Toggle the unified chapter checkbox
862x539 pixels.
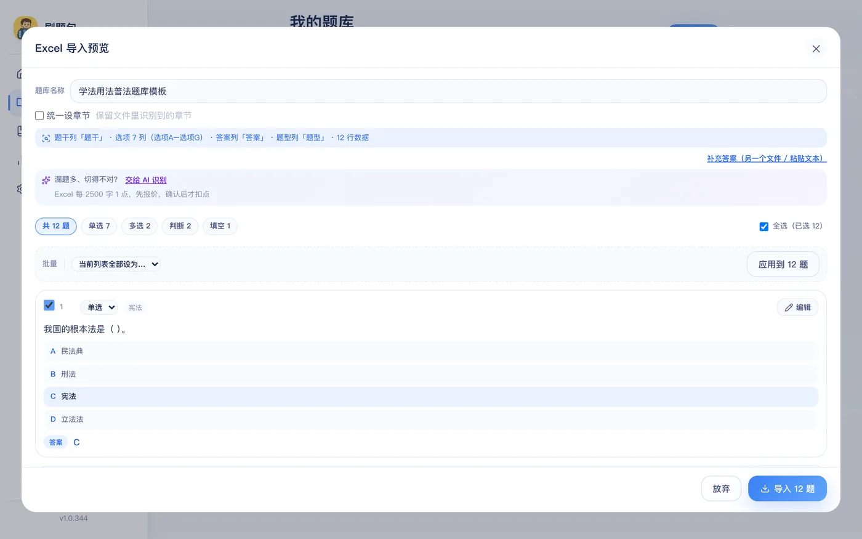tap(39, 115)
